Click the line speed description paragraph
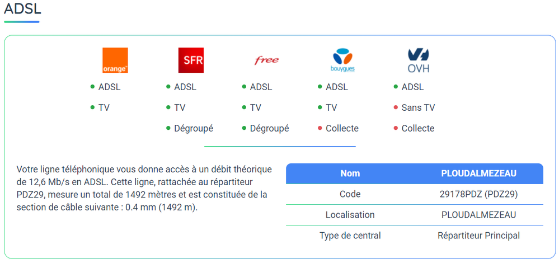Screen dimensions: 559x263 coord(144,188)
